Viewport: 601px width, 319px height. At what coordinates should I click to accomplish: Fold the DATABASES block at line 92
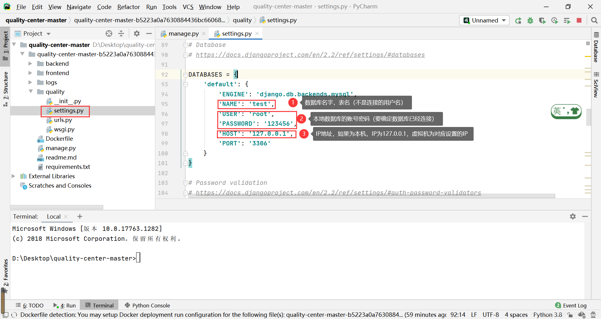pos(185,75)
